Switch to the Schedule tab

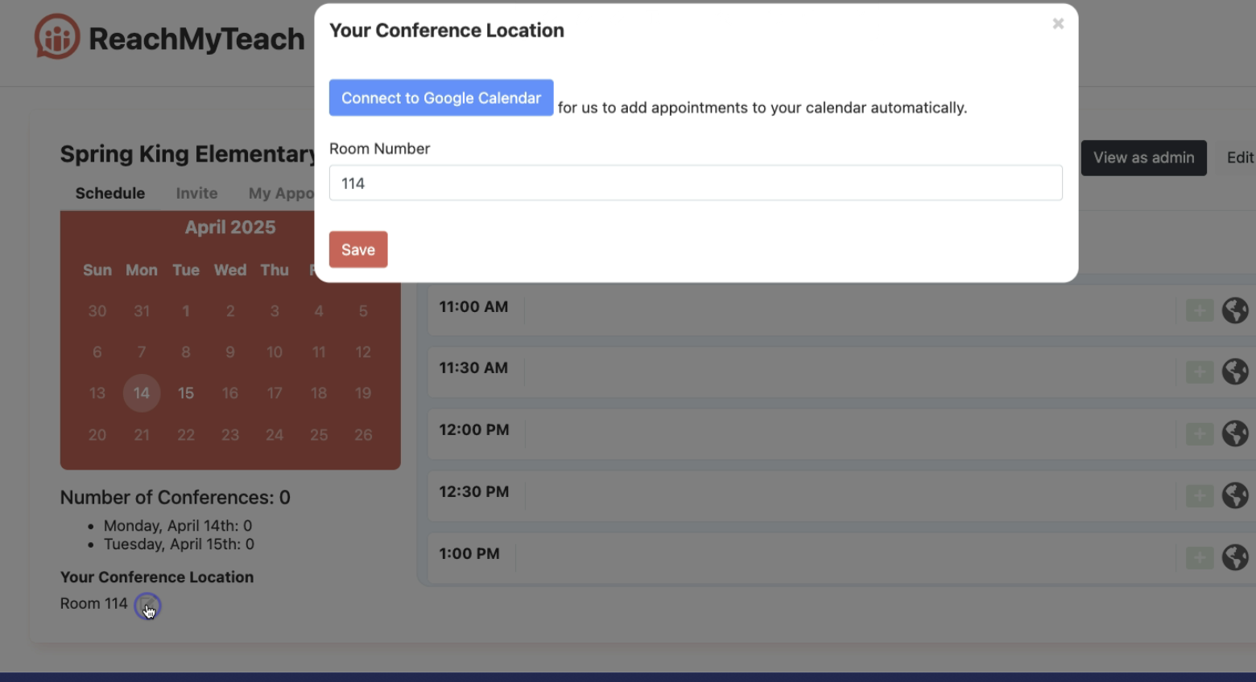(x=110, y=193)
